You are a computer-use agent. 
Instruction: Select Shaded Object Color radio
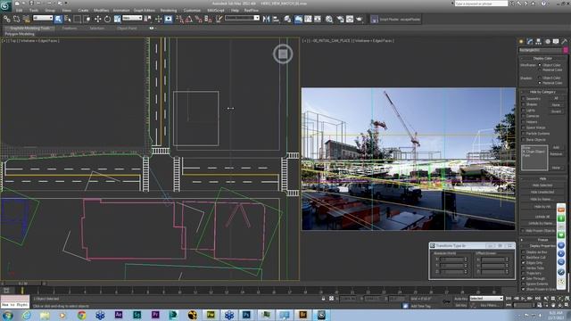(540, 78)
